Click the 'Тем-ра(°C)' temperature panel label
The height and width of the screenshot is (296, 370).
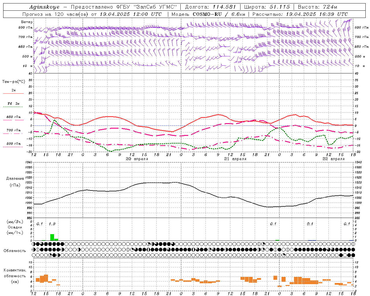coord(14,82)
